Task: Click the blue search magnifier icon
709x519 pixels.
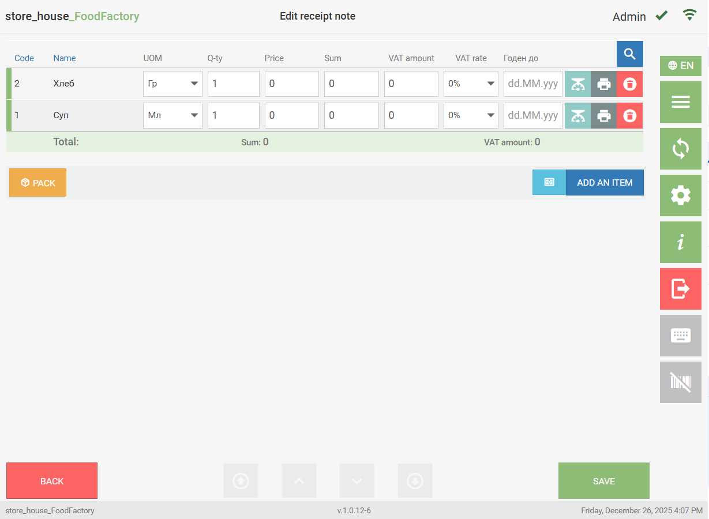Action: [629, 54]
